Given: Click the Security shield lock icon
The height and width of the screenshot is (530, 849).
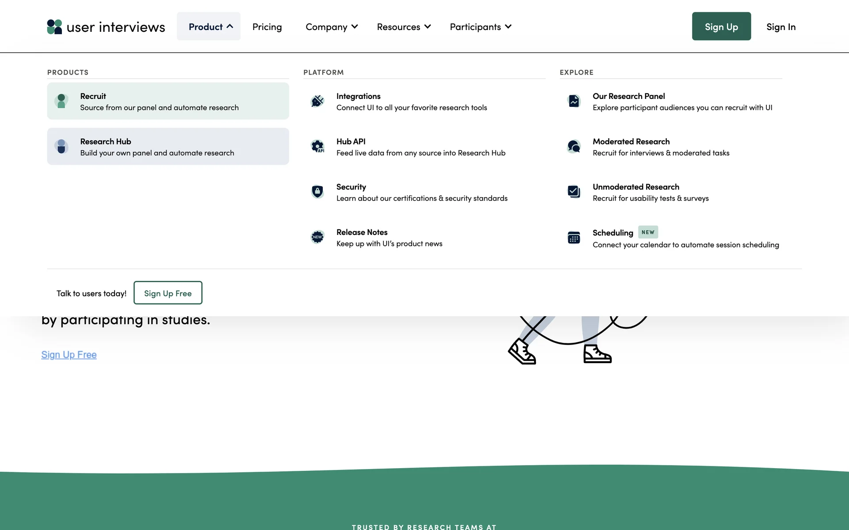Looking at the screenshot, I should (317, 192).
